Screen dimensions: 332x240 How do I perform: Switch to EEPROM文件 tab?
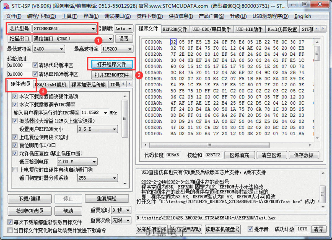coord(175,29)
